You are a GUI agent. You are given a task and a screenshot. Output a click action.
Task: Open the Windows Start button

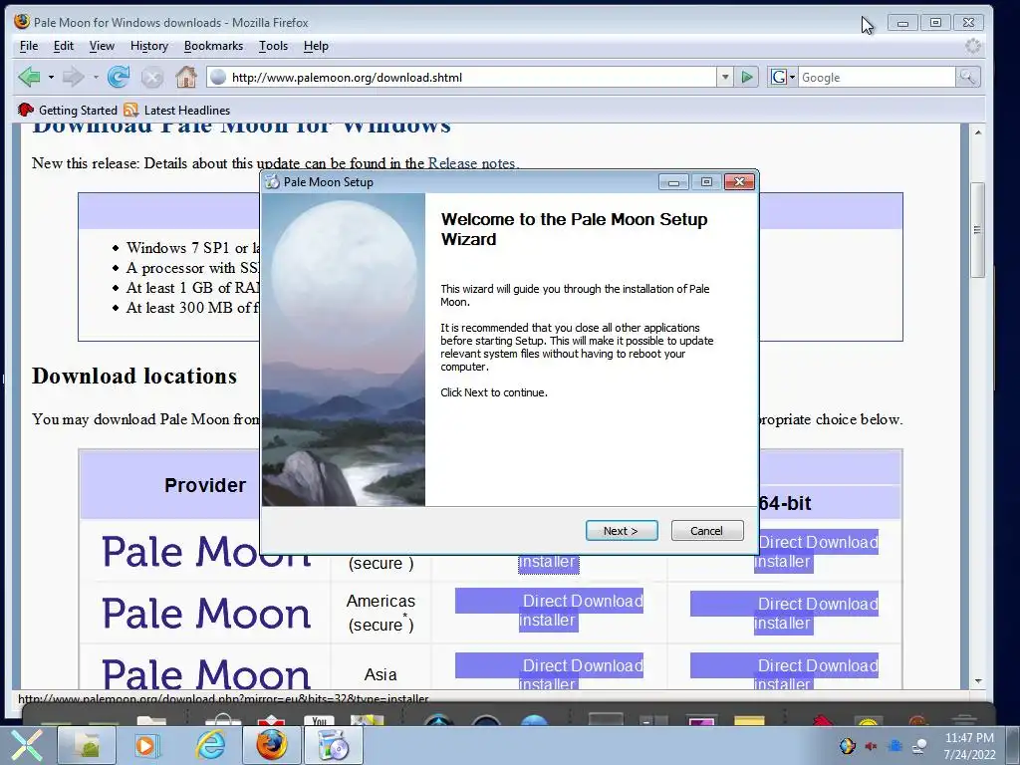coord(27,745)
